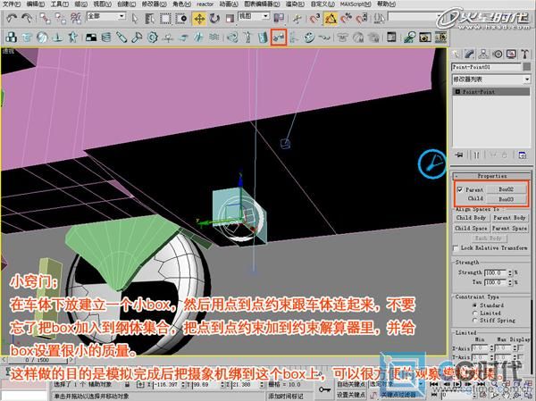Click the Redo arrow icon

pos(27,18)
